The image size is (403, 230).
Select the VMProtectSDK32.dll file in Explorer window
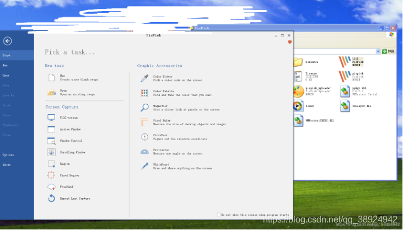coord(314,120)
